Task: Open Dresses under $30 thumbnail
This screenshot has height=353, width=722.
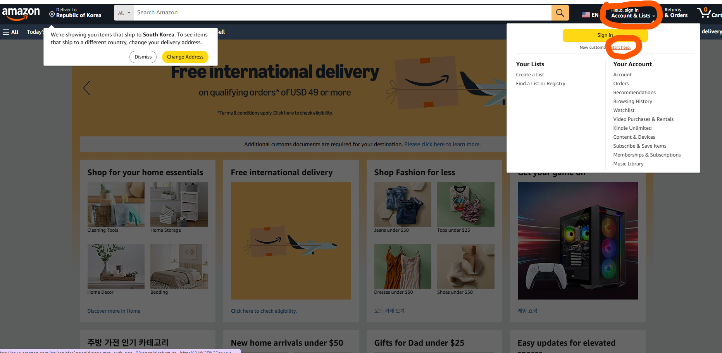Action: pos(403,266)
